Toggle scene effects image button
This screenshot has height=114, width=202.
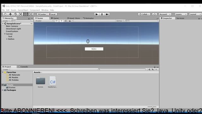[x=70, y=21]
